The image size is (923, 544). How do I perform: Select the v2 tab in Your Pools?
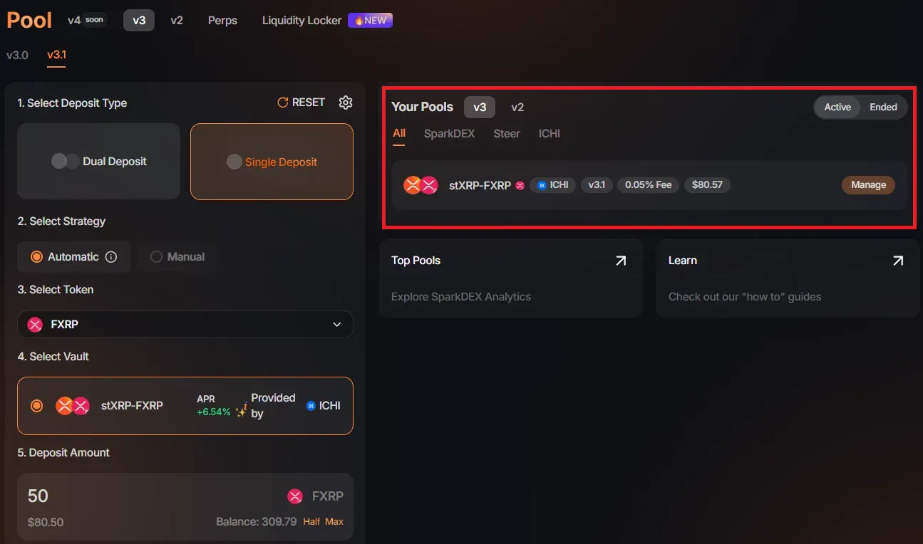[517, 108]
